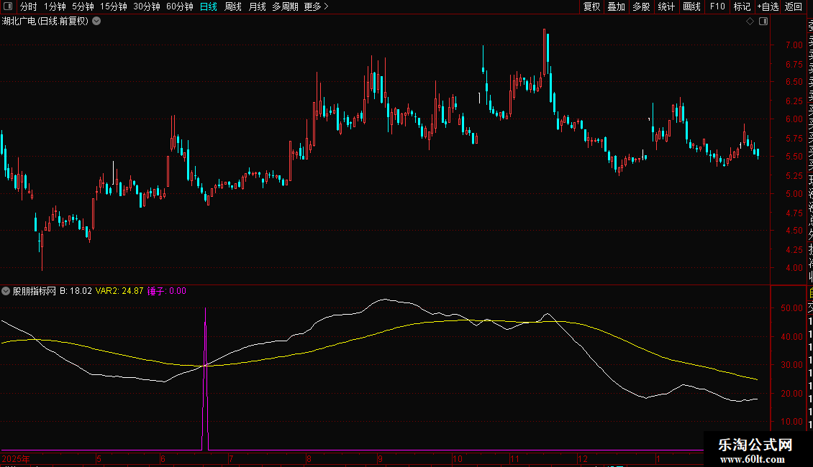This screenshot has width=813, height=467.
Task: Expand the 股朋指标网 indicator dropdown arrow
Action: 6,291
